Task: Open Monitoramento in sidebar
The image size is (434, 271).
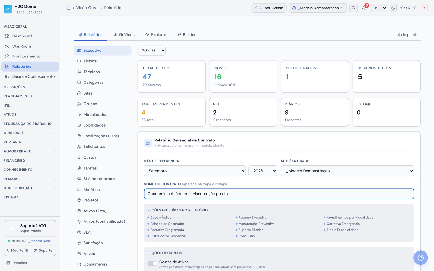Action: click(30, 56)
